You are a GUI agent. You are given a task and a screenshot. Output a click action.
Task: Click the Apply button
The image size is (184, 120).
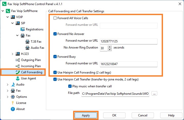pyautogui.click(x=86, y=115)
